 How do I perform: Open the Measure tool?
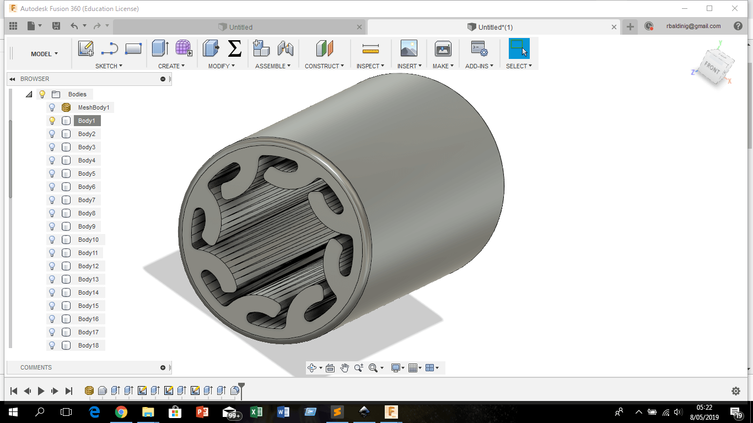tap(370, 50)
